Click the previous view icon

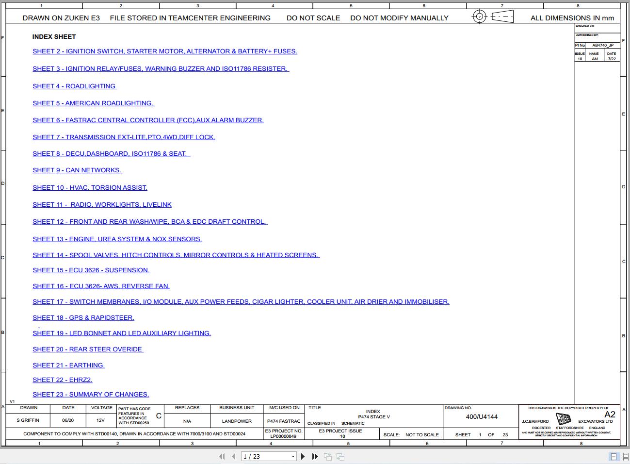pos(328,456)
